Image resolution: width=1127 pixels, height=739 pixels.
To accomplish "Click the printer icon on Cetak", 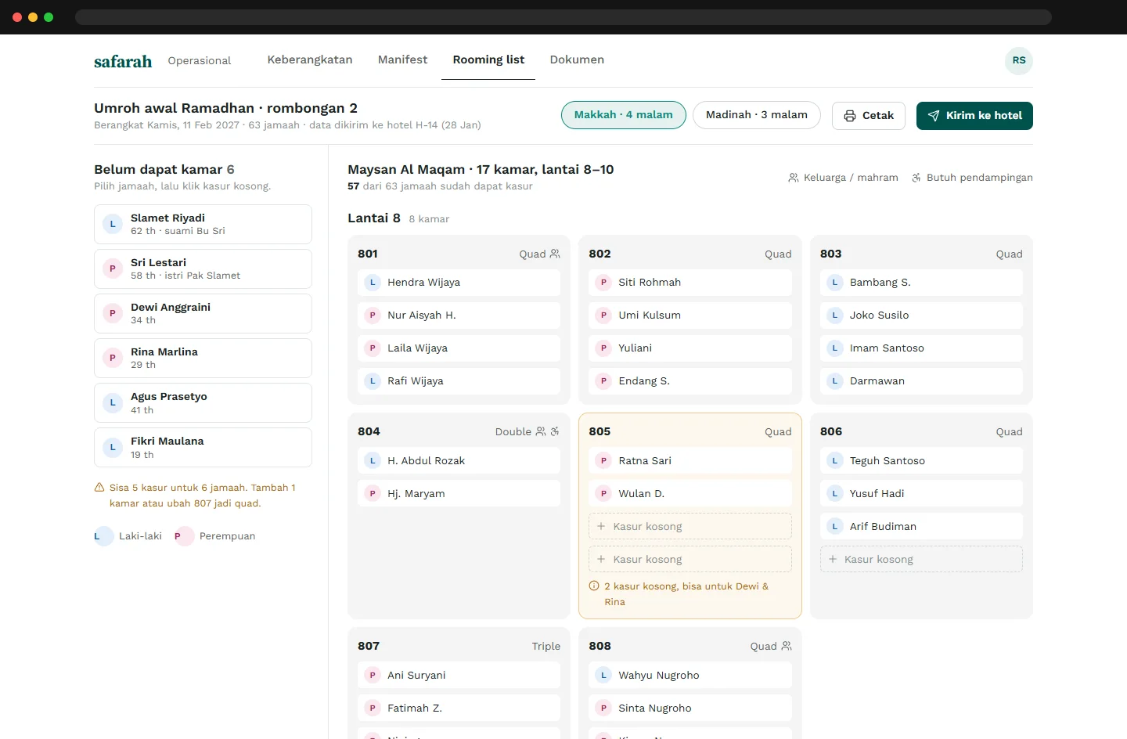I will (x=850, y=116).
